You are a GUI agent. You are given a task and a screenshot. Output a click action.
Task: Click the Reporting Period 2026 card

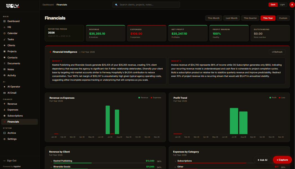pos(64,33)
